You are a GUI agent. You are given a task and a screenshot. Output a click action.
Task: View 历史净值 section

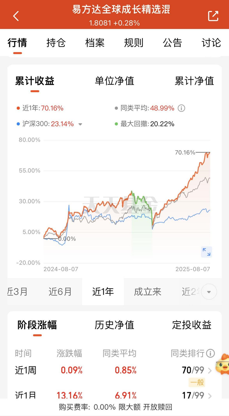point(114,325)
